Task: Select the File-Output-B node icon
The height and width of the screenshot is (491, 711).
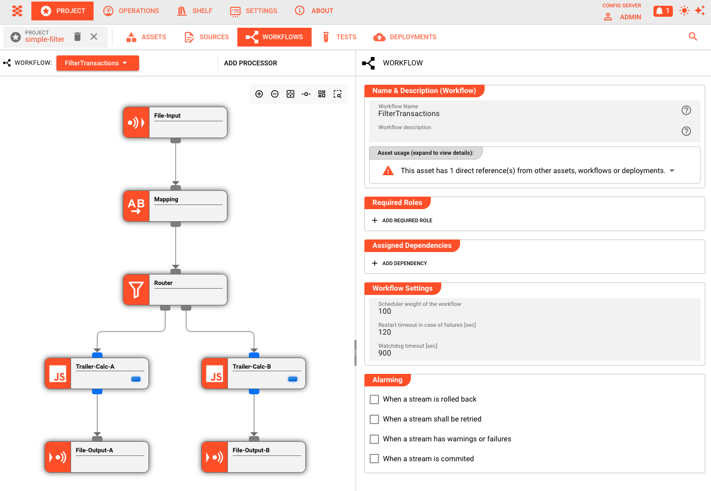Action: 215,457
